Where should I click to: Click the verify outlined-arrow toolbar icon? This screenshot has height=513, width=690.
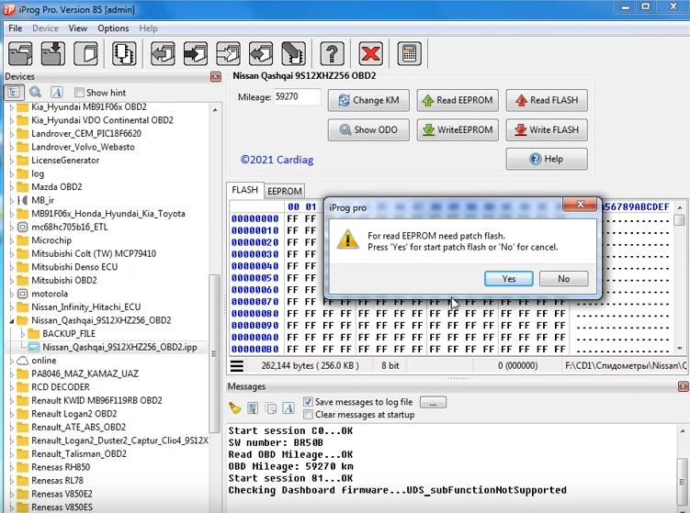(x=228, y=53)
